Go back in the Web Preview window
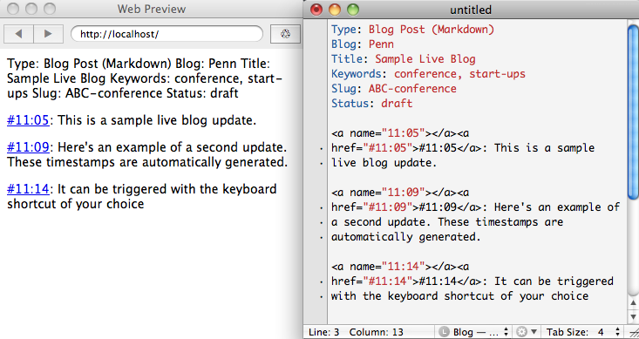 click(18, 34)
